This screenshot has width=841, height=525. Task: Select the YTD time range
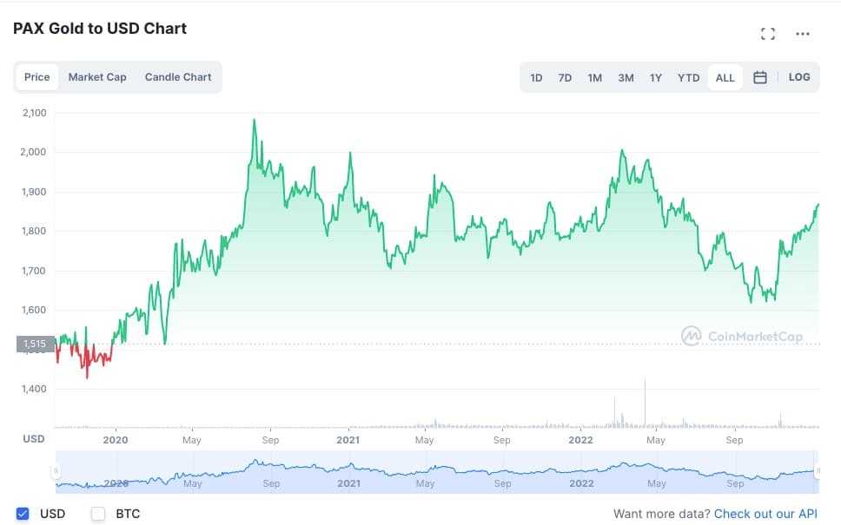(688, 77)
